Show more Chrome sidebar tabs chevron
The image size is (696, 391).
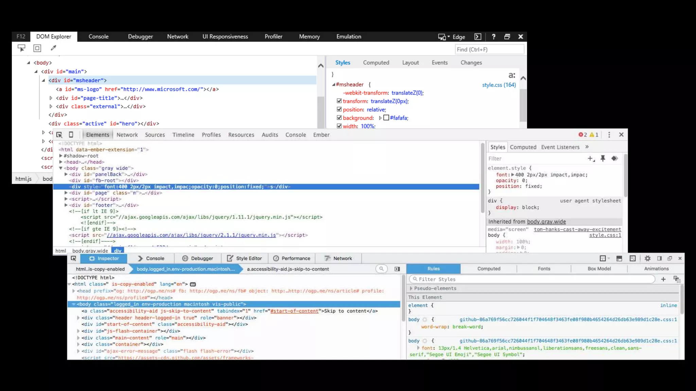pos(587,147)
